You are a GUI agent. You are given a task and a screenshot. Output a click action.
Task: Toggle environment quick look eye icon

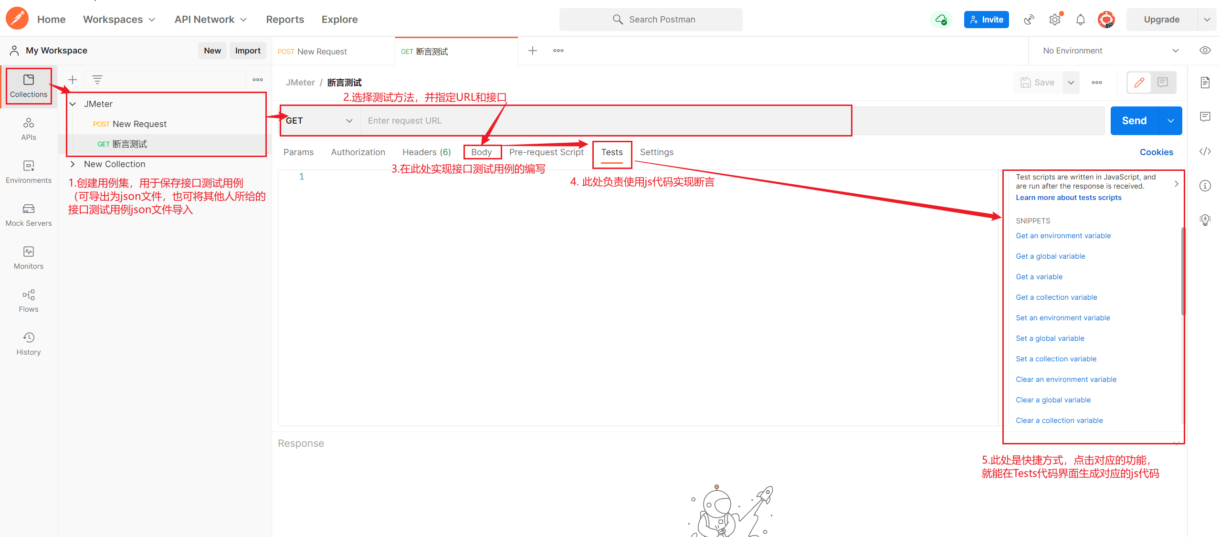[x=1205, y=51]
